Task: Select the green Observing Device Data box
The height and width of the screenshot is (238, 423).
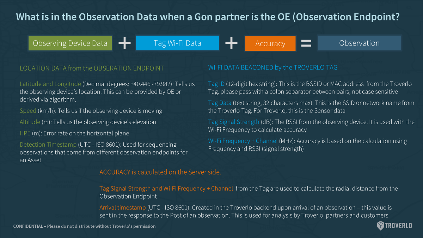Action: 70,43
